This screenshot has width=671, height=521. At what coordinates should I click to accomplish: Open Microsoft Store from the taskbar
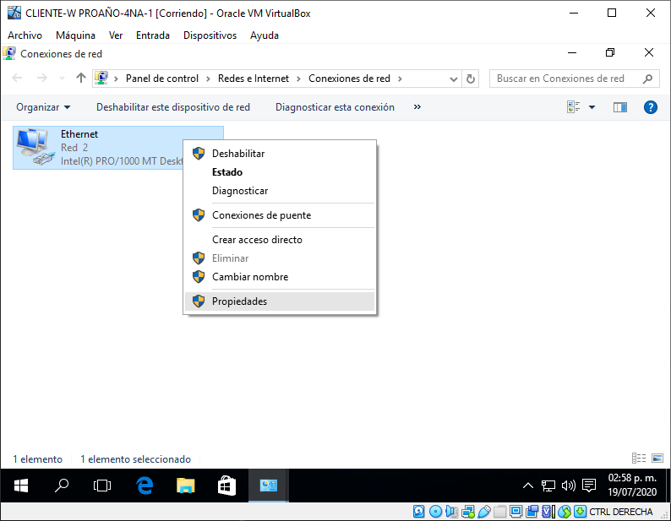(226, 486)
